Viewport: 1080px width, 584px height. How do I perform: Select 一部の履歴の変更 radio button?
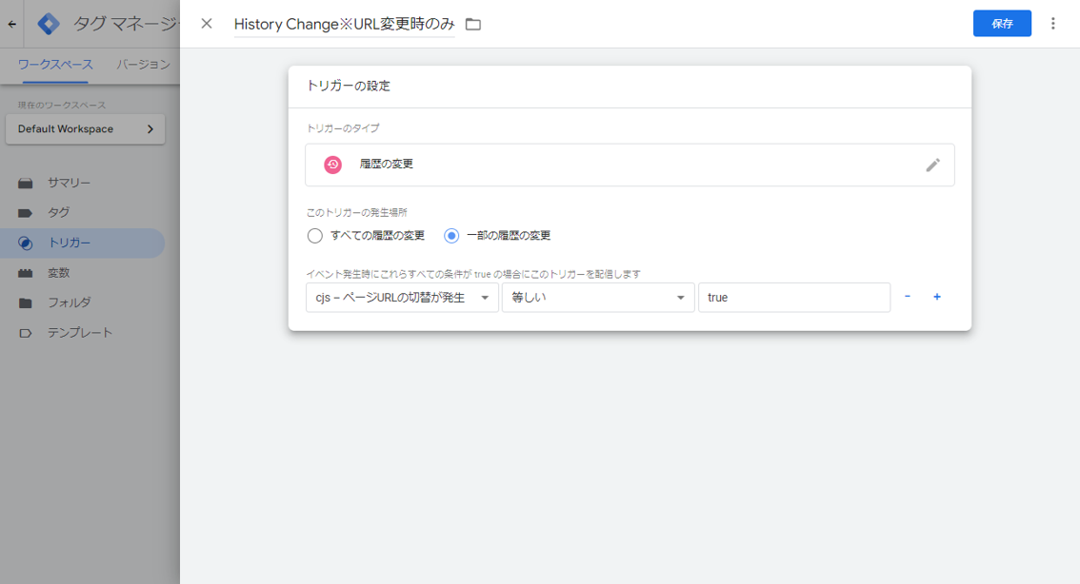[451, 235]
